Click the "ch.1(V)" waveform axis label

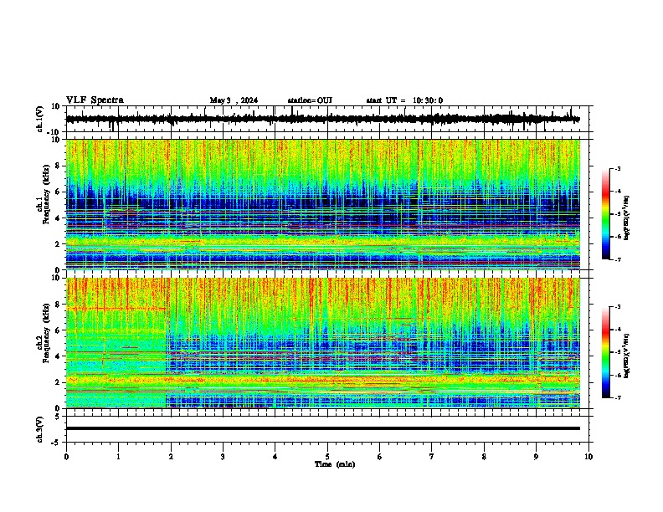click(40, 119)
